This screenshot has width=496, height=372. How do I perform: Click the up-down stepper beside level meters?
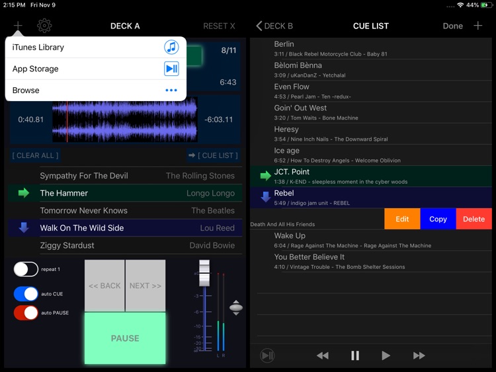pos(236,307)
